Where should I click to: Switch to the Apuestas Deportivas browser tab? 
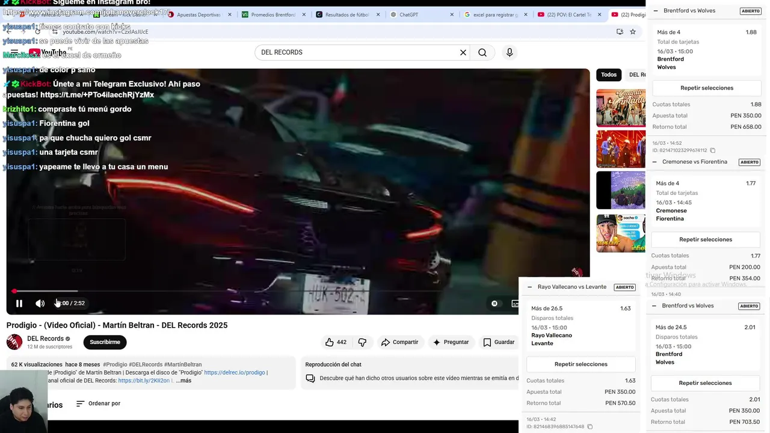[x=199, y=14]
